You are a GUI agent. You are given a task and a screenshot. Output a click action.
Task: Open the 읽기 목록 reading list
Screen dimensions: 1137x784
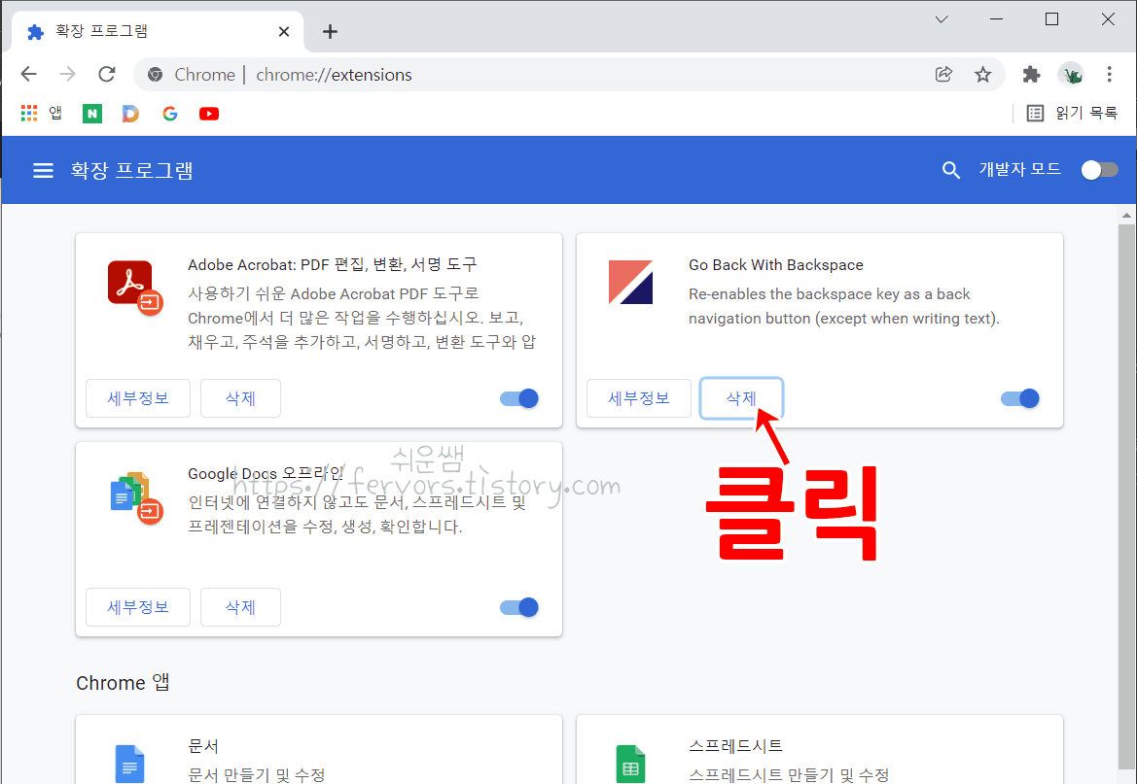pos(1072,113)
